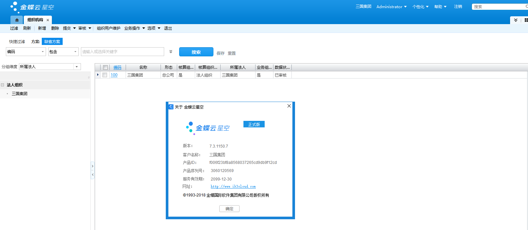The width and height of the screenshot is (528, 230).
Task: Click 过滤 in the toolbar
Action: (x=14, y=28)
